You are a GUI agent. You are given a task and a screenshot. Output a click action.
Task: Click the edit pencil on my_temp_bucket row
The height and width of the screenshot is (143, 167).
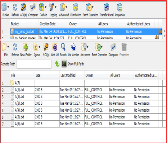pyautogui.click(x=161, y=31)
